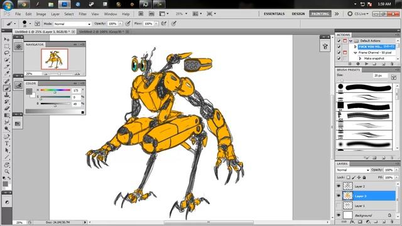Open the layer blend mode dropdown Normal

tap(353, 170)
